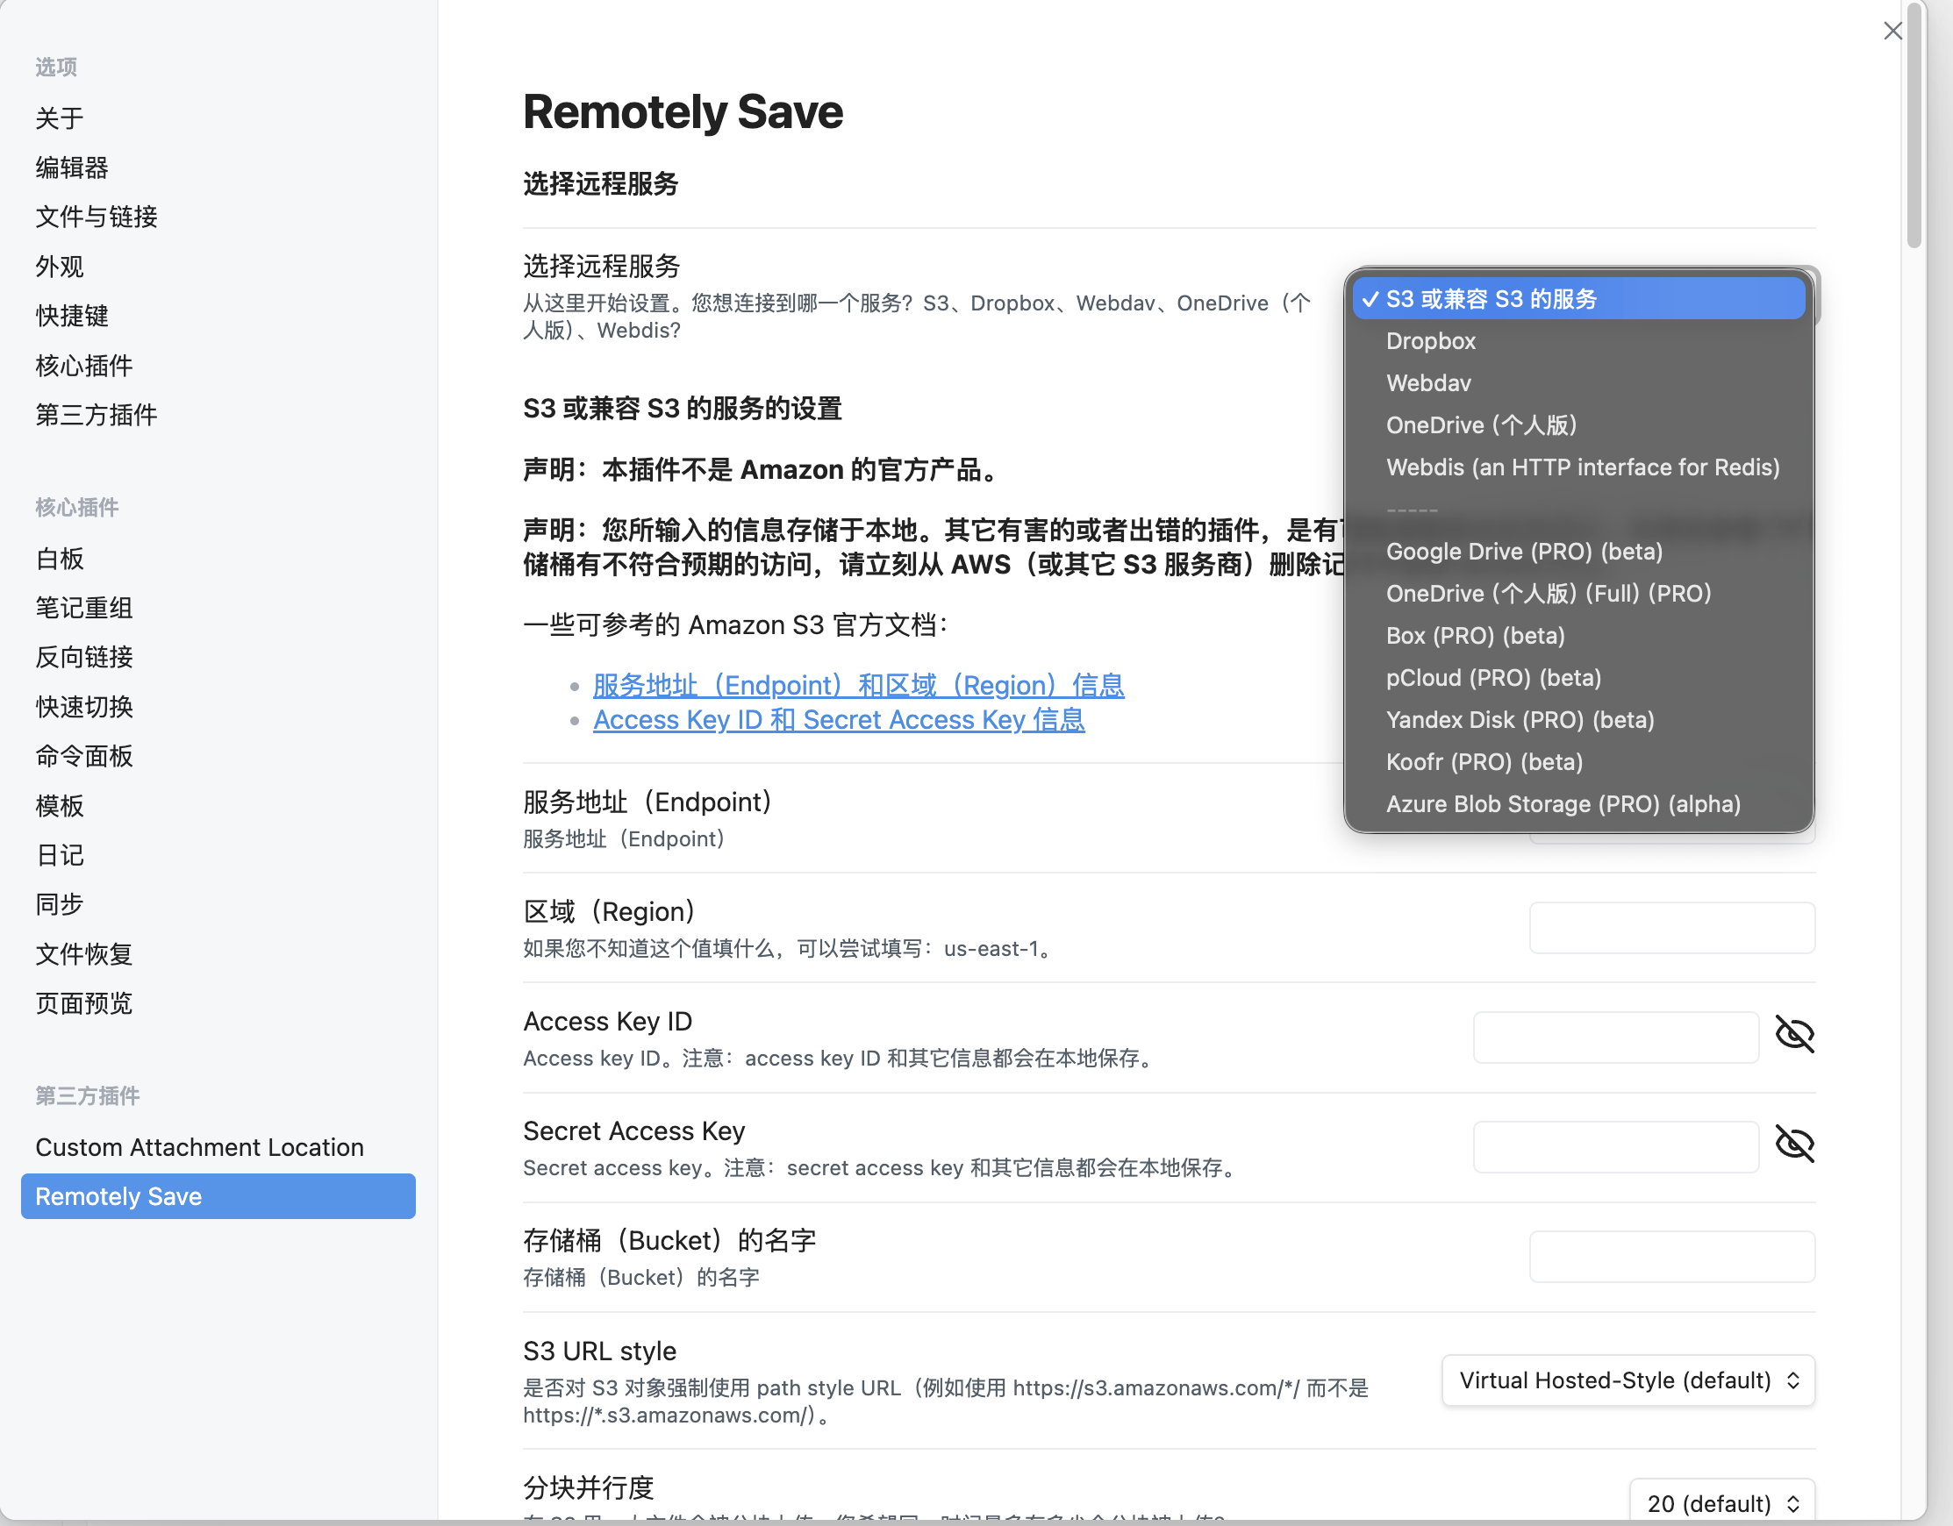Focus the Bucket name input field
This screenshot has height=1526, width=1953.
[x=1671, y=1257]
